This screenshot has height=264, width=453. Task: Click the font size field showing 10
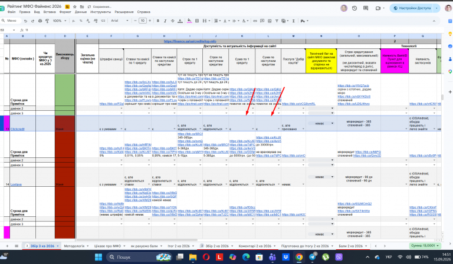(142, 21)
